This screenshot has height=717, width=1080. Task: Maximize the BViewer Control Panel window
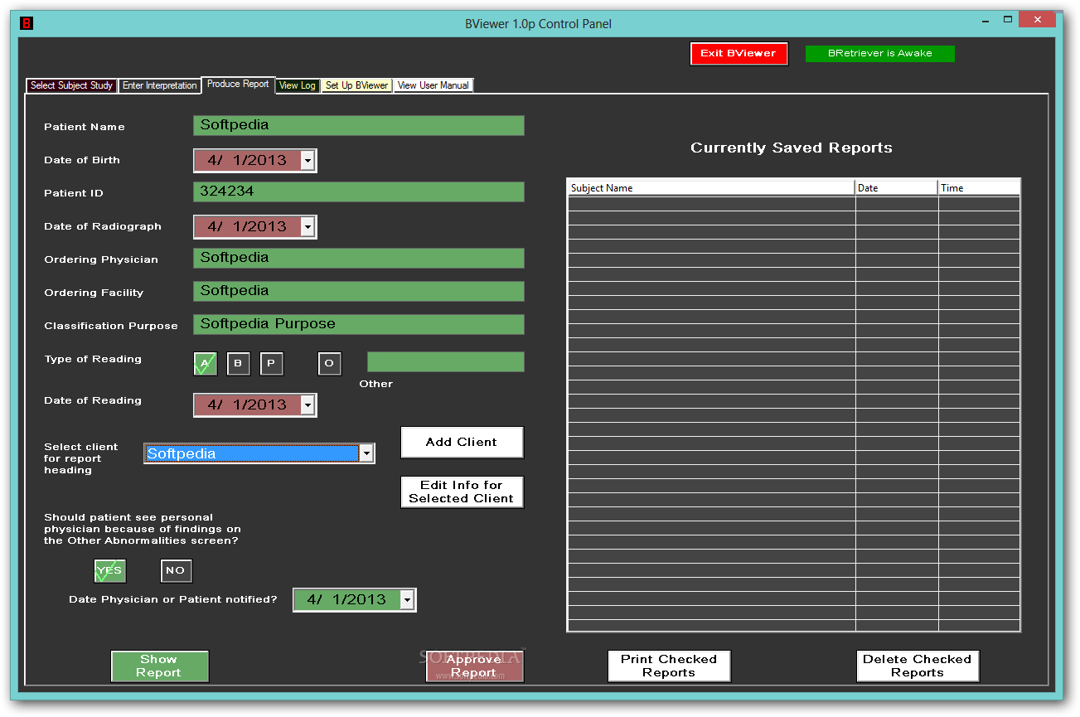pos(1008,19)
